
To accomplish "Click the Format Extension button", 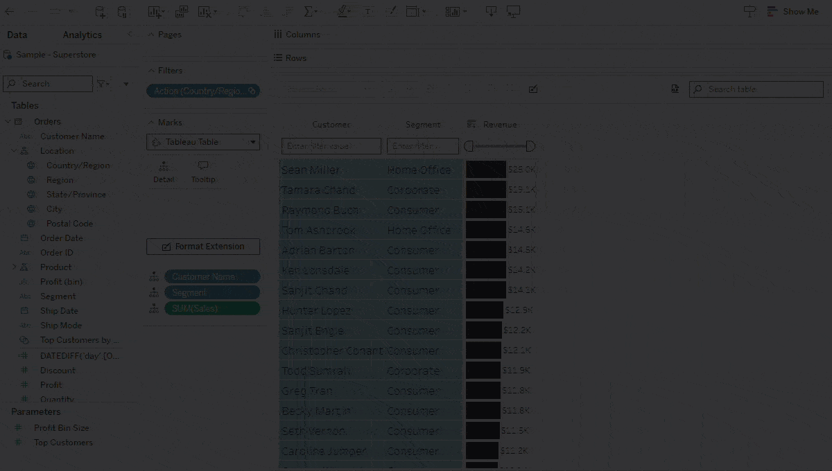I will pyautogui.click(x=203, y=246).
